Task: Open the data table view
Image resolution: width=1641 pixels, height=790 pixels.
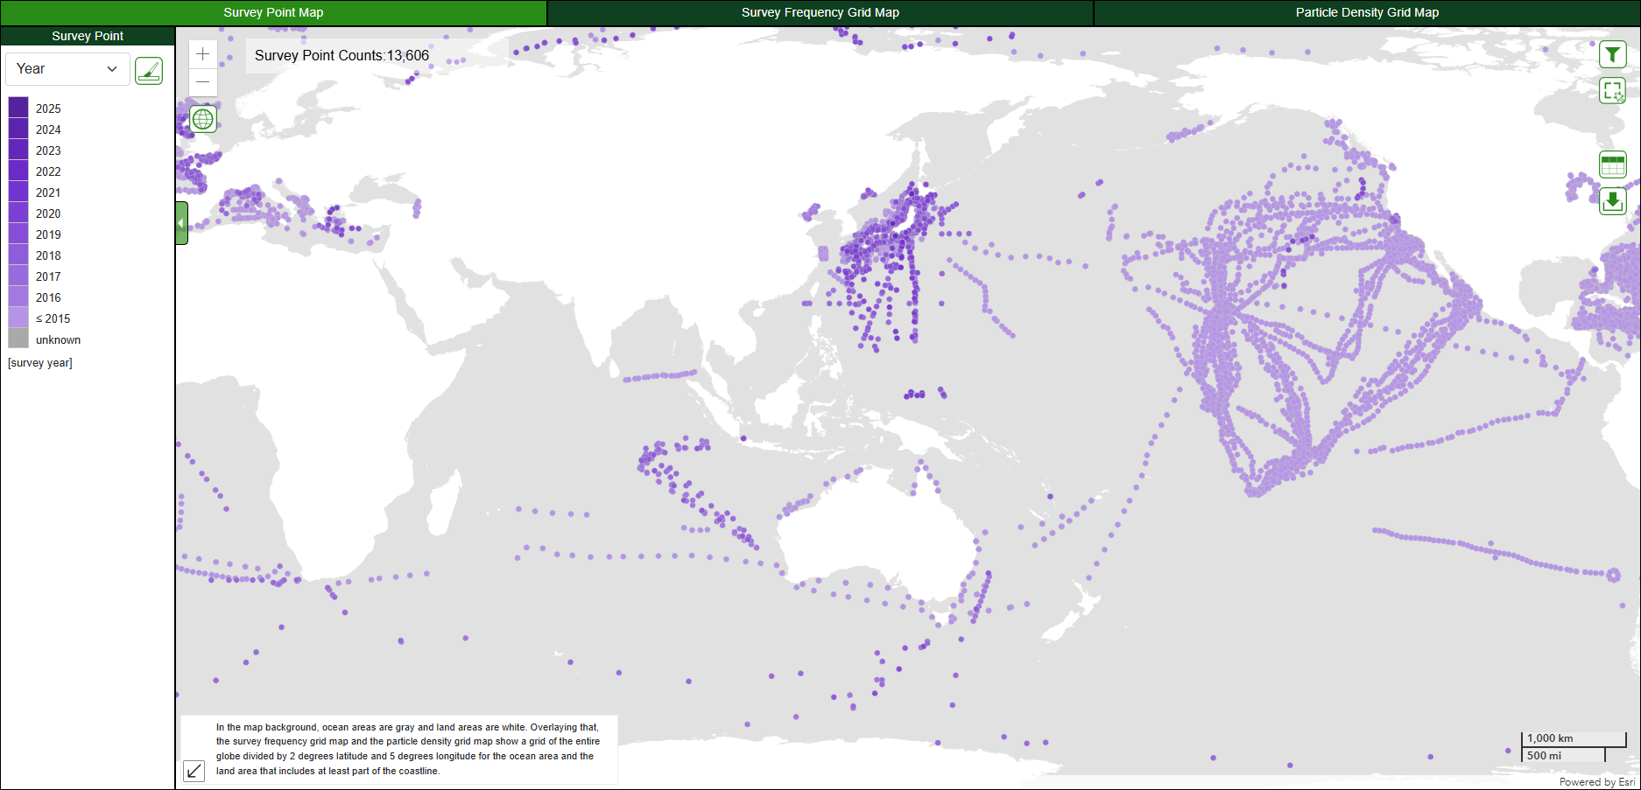Action: coord(1612,164)
